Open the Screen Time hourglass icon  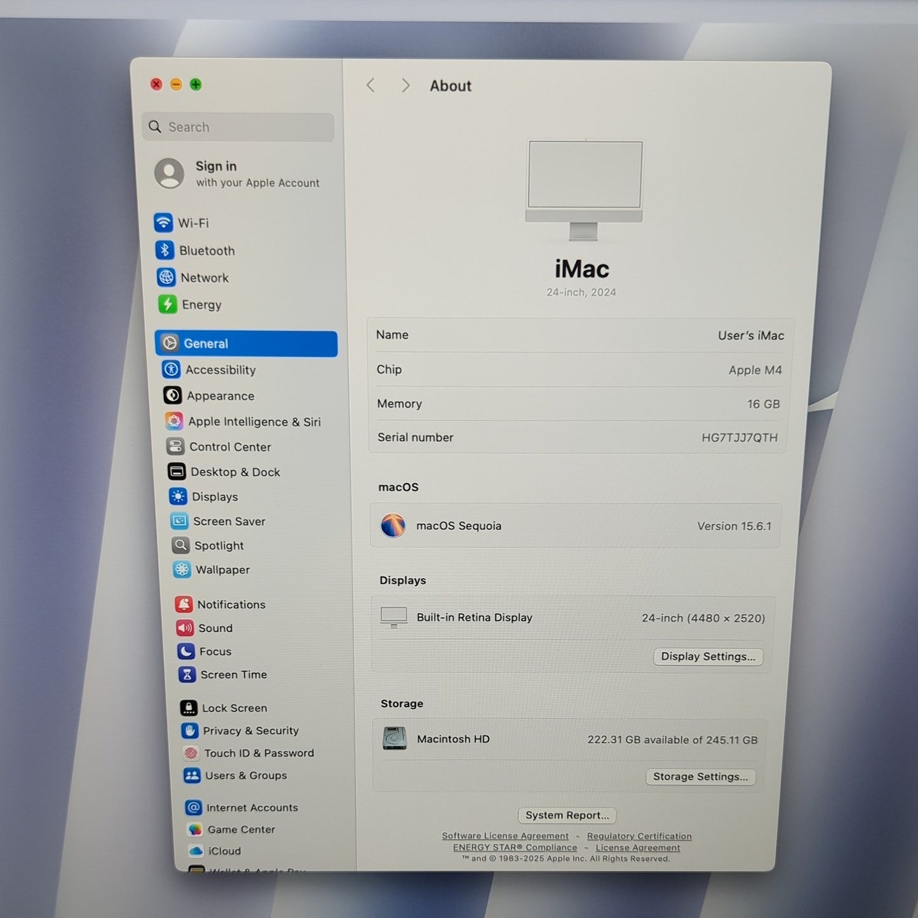(187, 675)
